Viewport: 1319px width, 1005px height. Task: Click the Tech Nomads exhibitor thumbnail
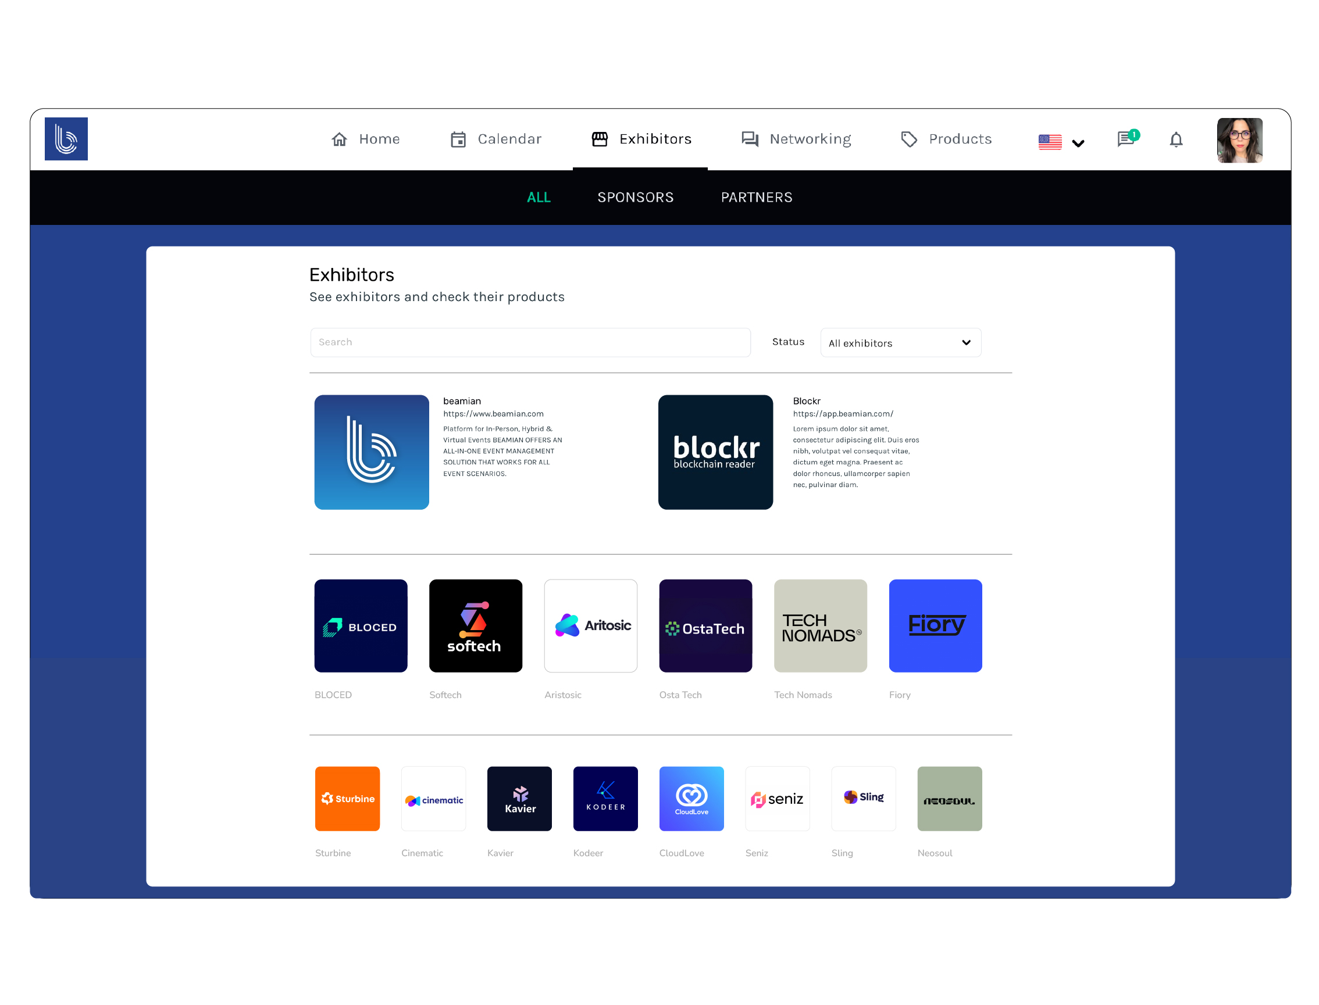click(x=820, y=626)
